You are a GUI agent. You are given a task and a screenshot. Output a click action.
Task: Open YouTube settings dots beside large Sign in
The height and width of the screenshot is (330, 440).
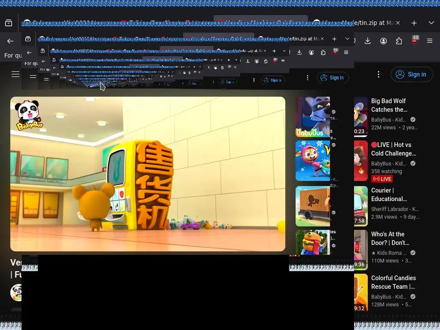[x=379, y=74]
